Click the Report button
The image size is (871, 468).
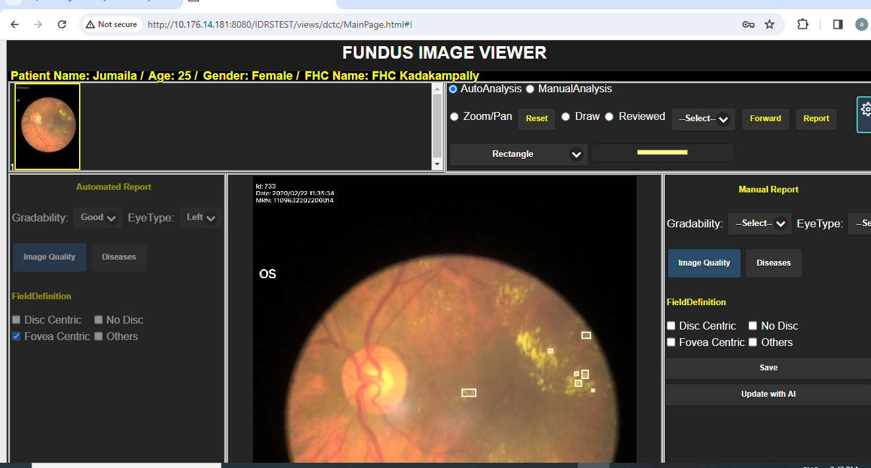[x=816, y=119]
